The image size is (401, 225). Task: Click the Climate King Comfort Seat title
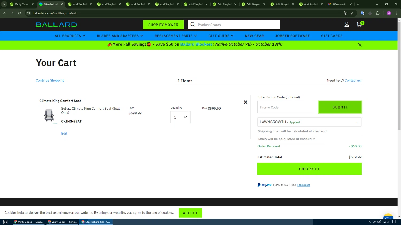click(x=60, y=101)
